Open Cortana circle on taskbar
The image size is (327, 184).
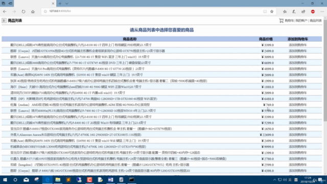click(x=15, y=179)
